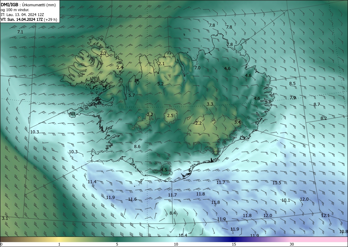Select the 8.5 value east of Iceland

tap(293, 84)
